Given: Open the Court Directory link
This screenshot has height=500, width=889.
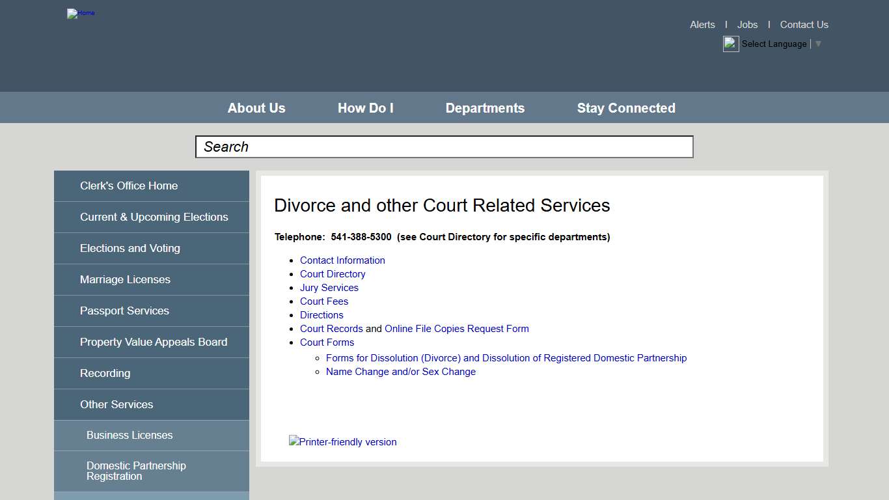Looking at the screenshot, I should coord(333,273).
